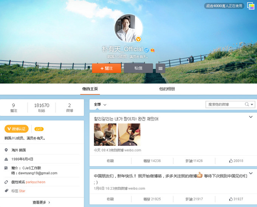Image resolution: width=257 pixels, height=207 pixels.
Task: Repost the post with 轉發 14236
Action: 152,161
